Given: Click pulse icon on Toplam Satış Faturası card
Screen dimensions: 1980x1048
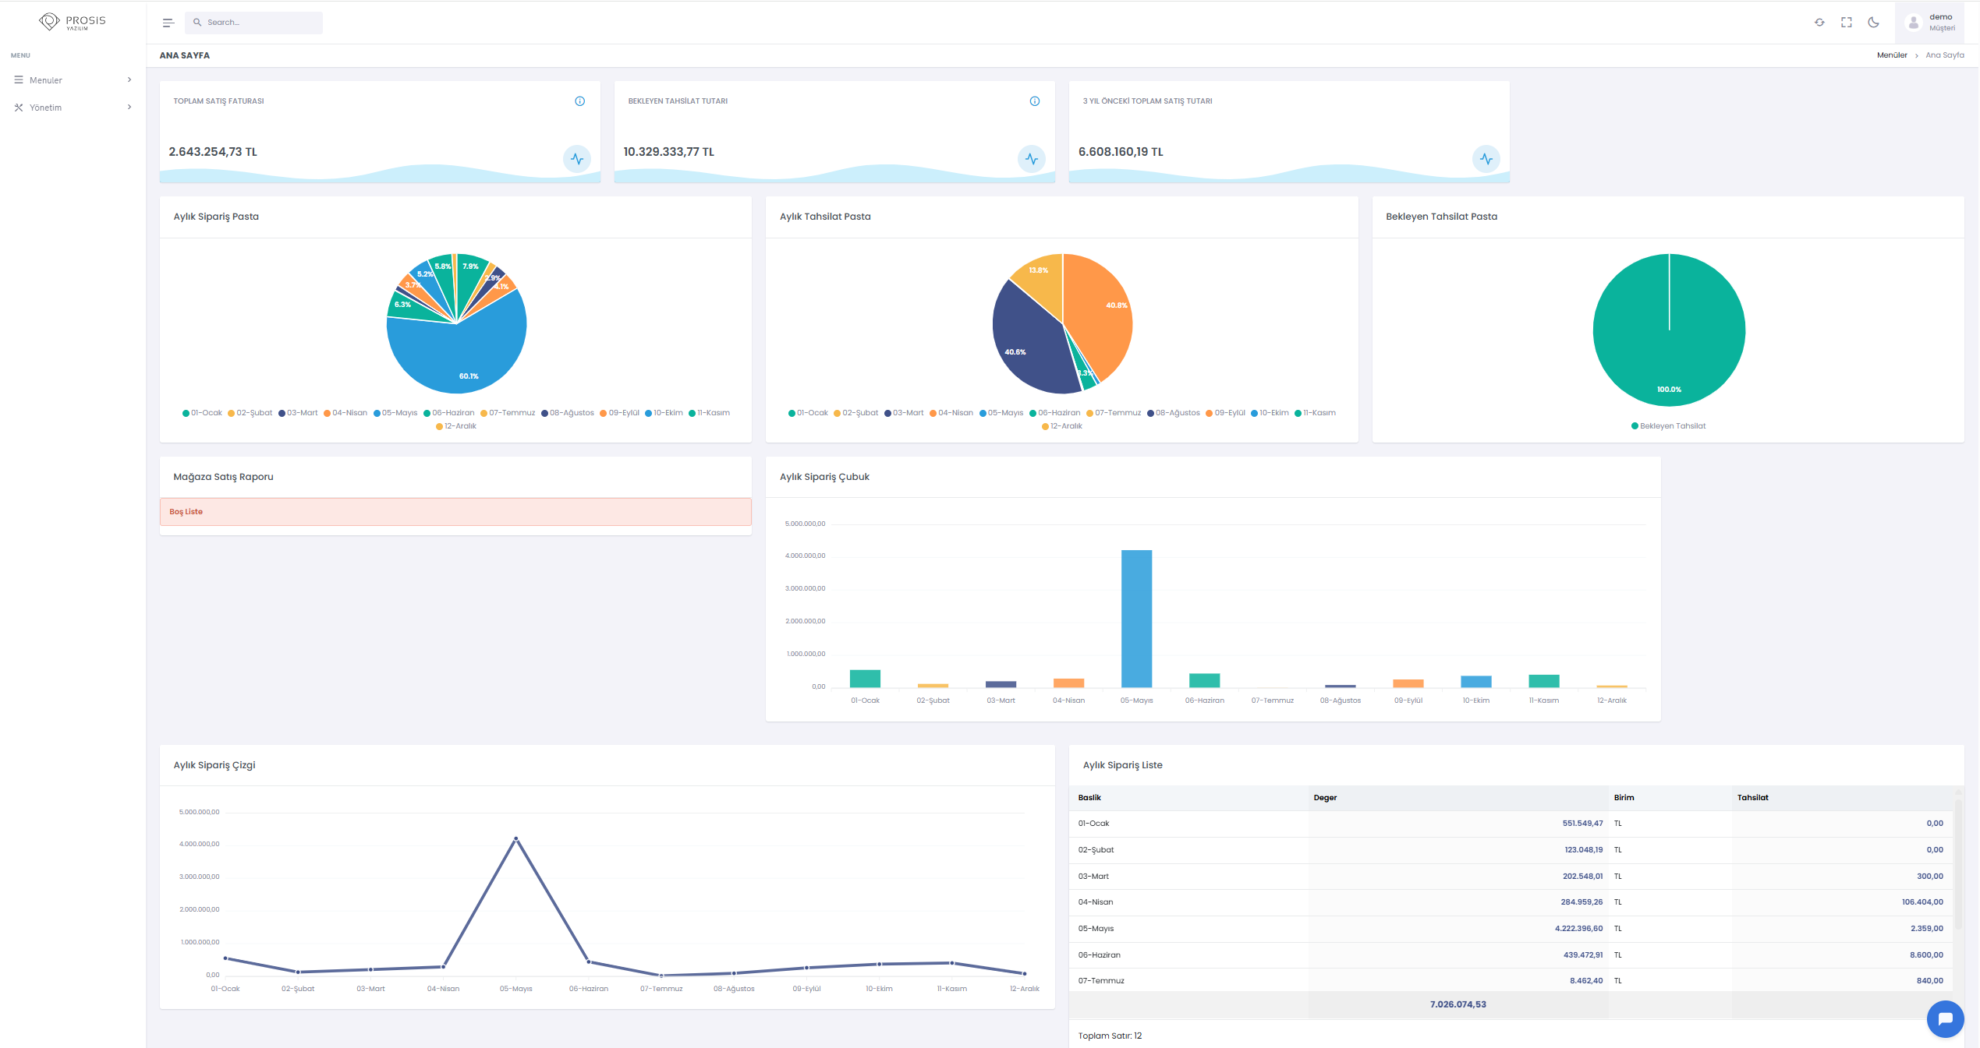Looking at the screenshot, I should (x=576, y=159).
